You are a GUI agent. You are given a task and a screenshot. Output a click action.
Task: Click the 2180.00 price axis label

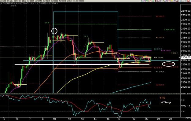(x=186, y=38)
